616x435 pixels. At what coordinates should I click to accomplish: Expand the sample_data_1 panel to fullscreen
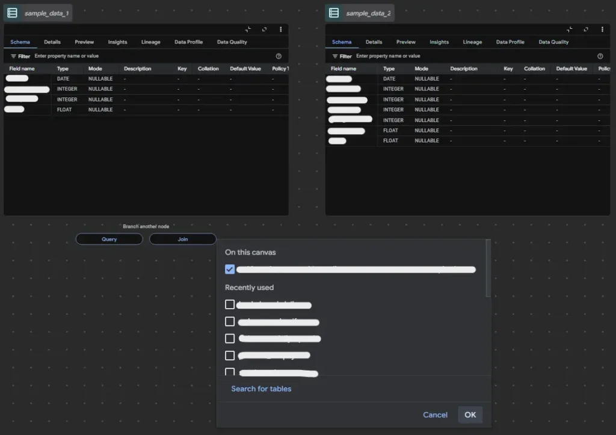(265, 29)
